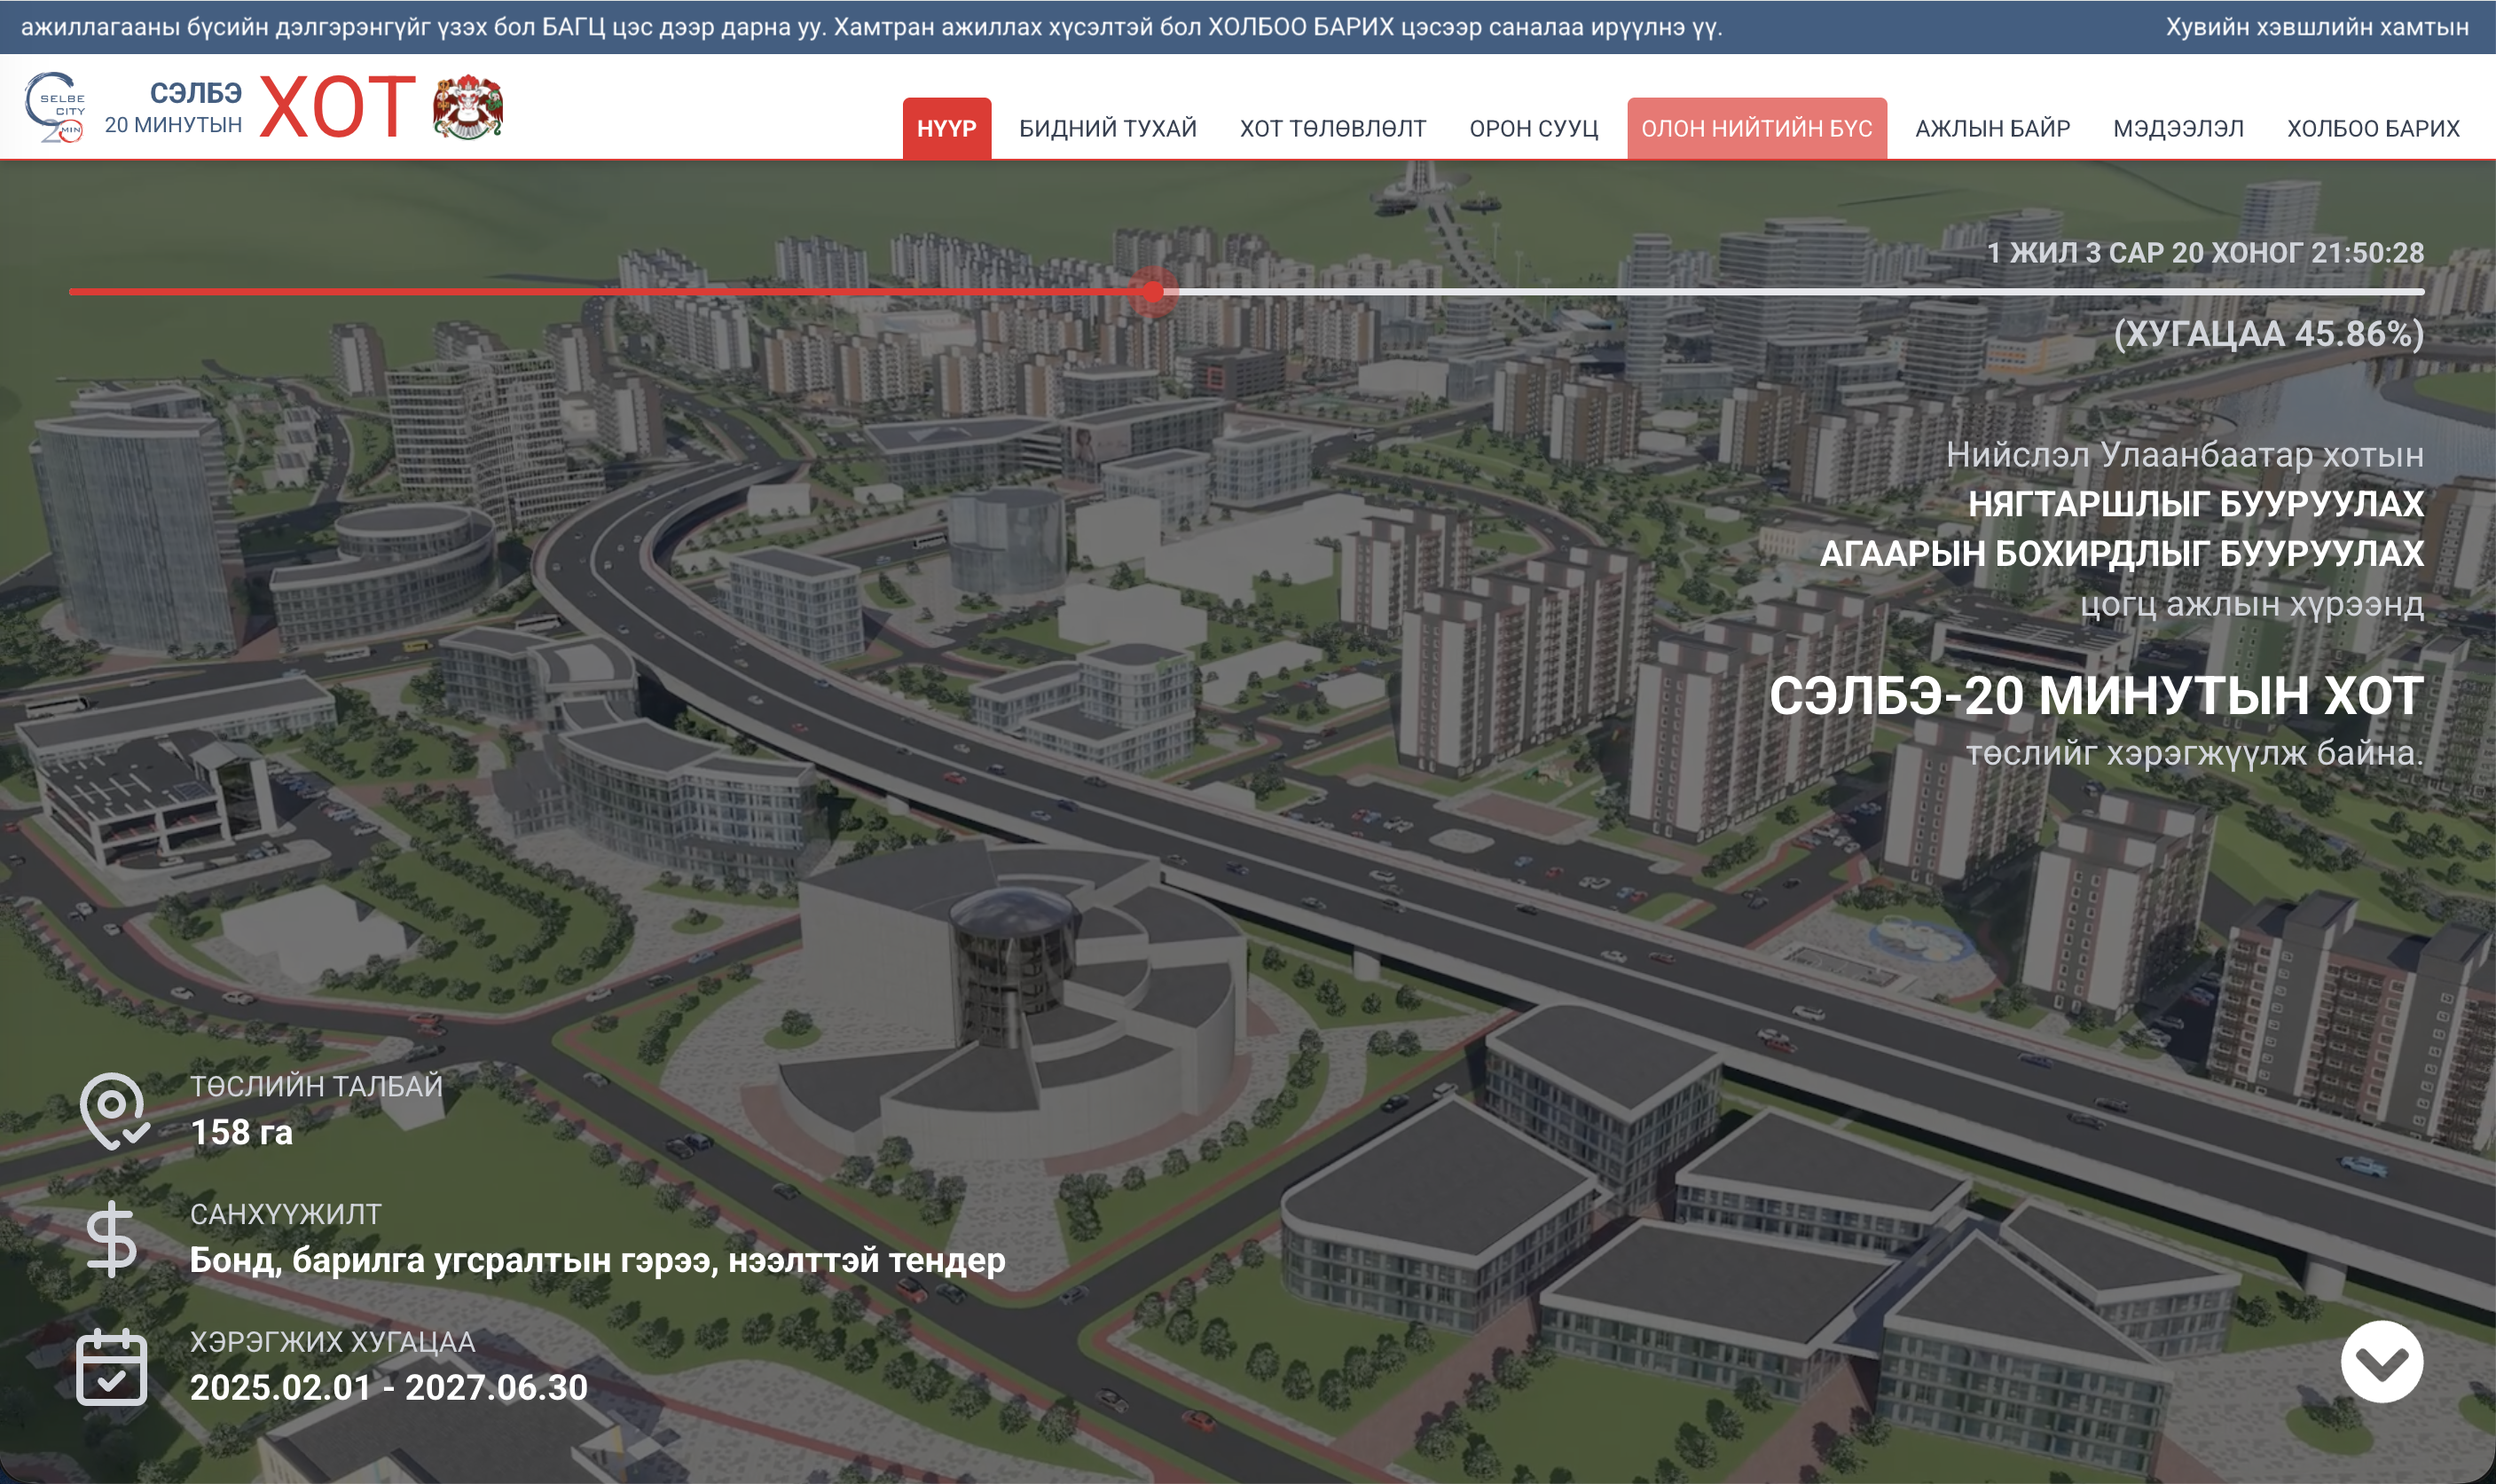Open the БИДНИЙ ТУХАЙ menu item

tap(1107, 128)
